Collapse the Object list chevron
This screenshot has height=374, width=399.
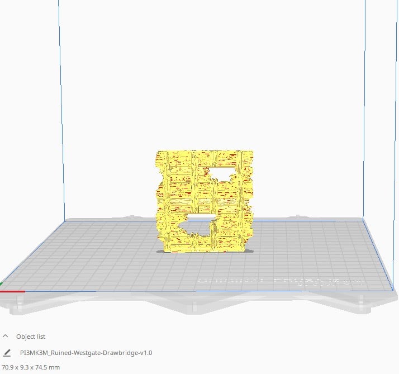6,337
